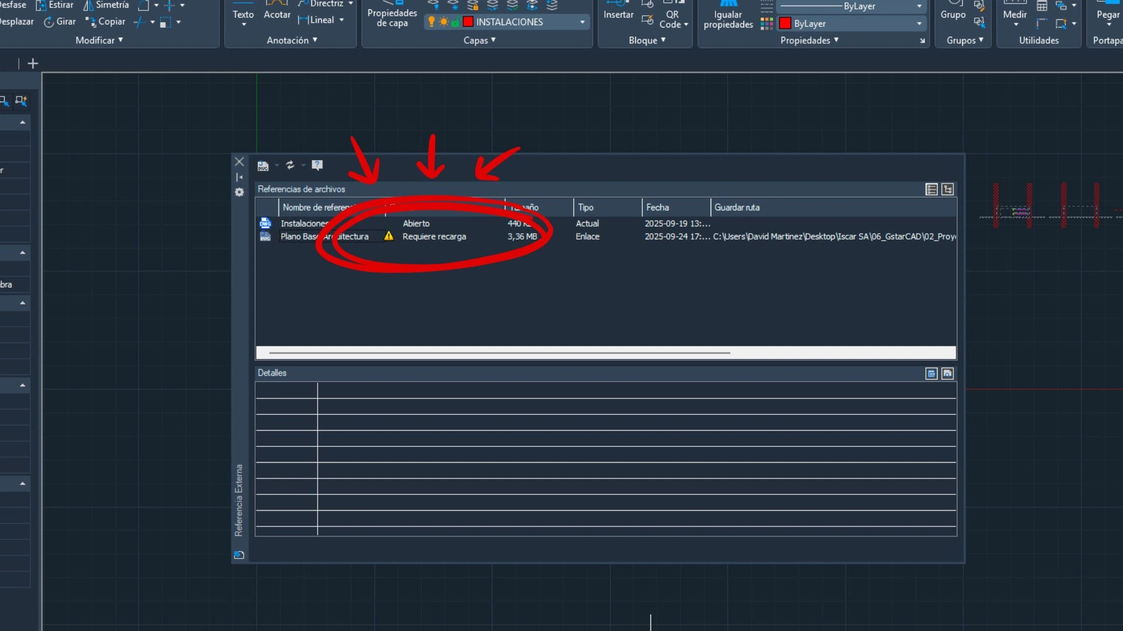Viewport: 1123px width, 631px height.
Task: Click the block editor icon next to Insertar
Action: coord(647,20)
